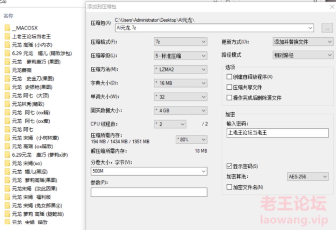Click folder icon for 元龙 宋嫣(xo)
This screenshot has height=230, width=336.
7,163
